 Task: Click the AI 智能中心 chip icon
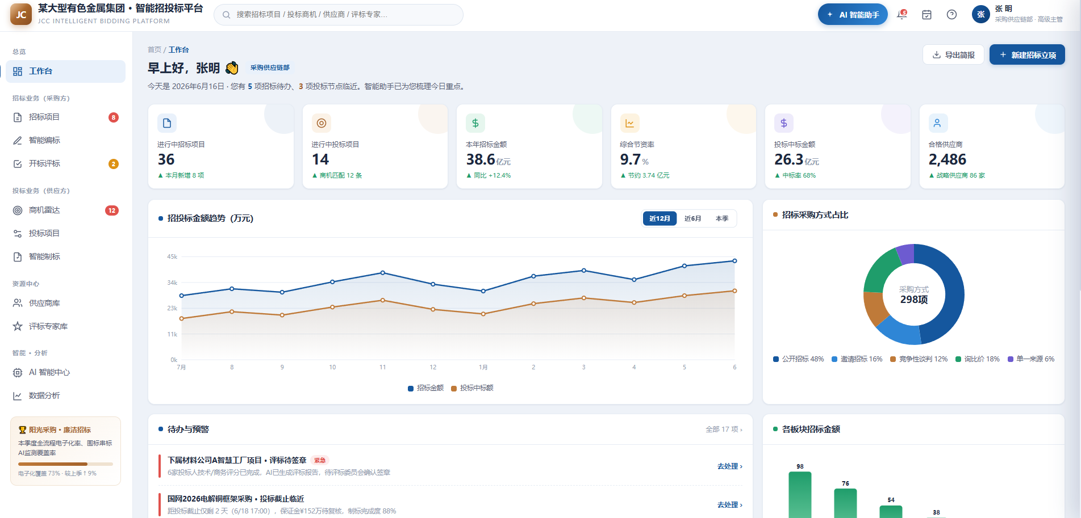[x=18, y=373]
